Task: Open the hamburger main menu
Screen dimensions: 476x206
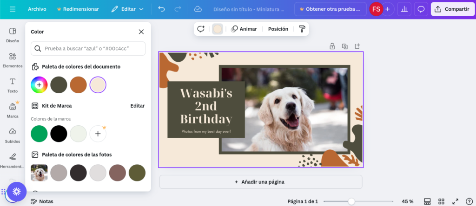Action: [13, 9]
